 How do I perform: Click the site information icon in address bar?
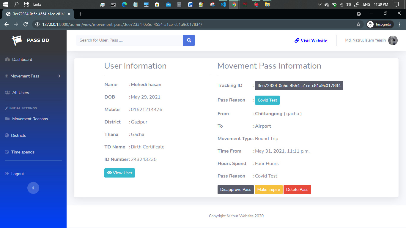37,24
